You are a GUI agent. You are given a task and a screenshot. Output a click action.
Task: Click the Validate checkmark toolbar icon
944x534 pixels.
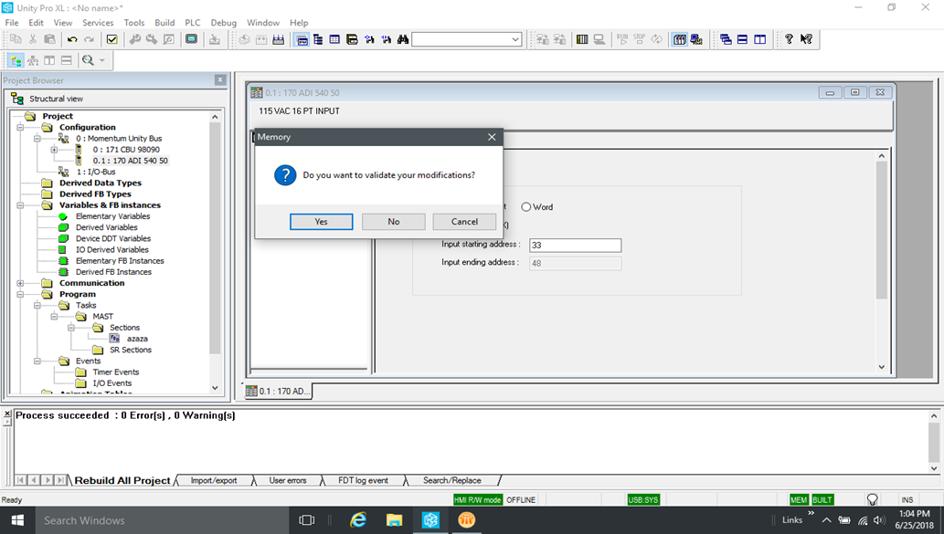[x=112, y=39]
